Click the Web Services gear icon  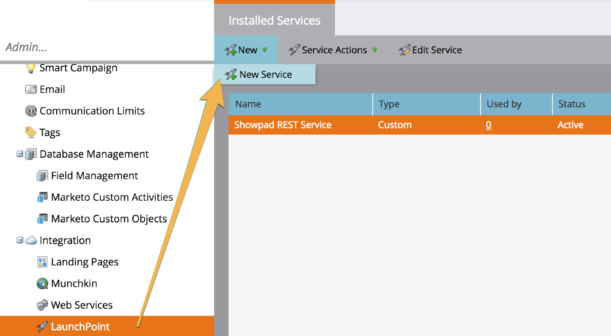42,305
